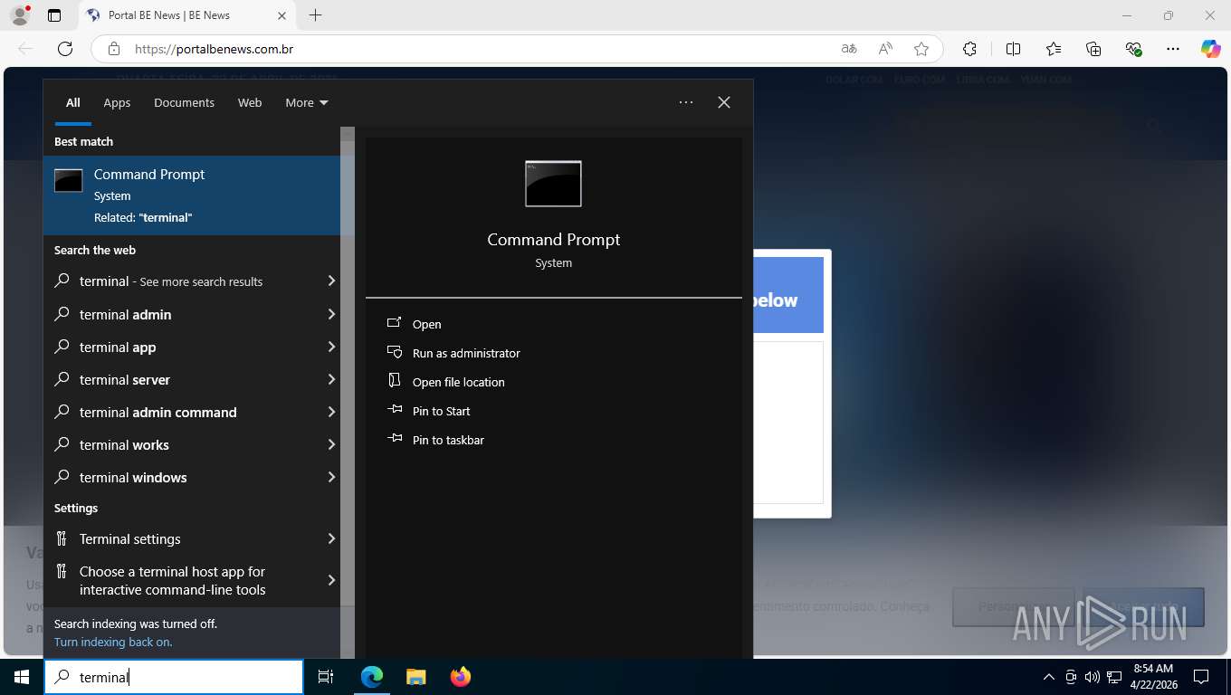Click the Open action for Command Prompt
Viewport: 1231px width, 695px height.
[x=426, y=324]
